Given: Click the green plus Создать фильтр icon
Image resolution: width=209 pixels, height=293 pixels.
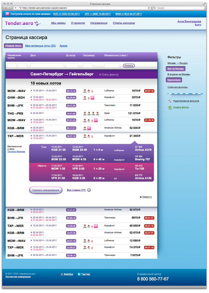Looking at the screenshot, I should pyautogui.click(x=170, y=107).
